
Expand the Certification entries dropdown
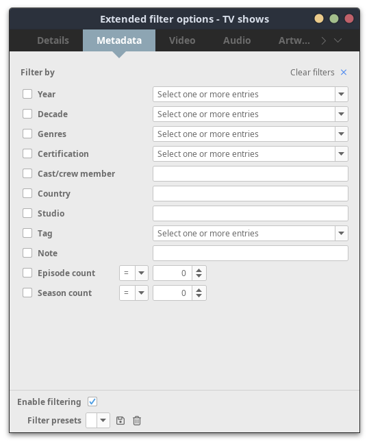(251, 153)
